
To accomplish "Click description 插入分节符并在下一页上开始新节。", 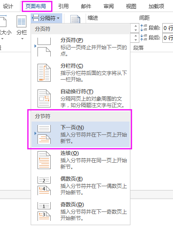I will (94, 138).
